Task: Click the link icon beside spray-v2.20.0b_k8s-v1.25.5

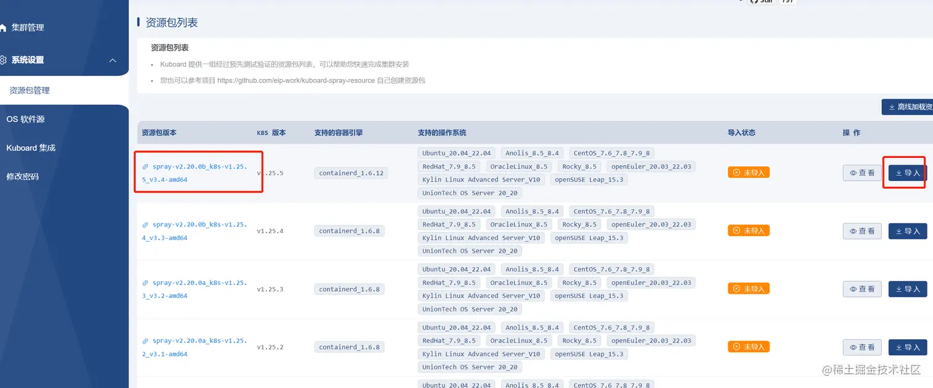Action: tap(146, 167)
